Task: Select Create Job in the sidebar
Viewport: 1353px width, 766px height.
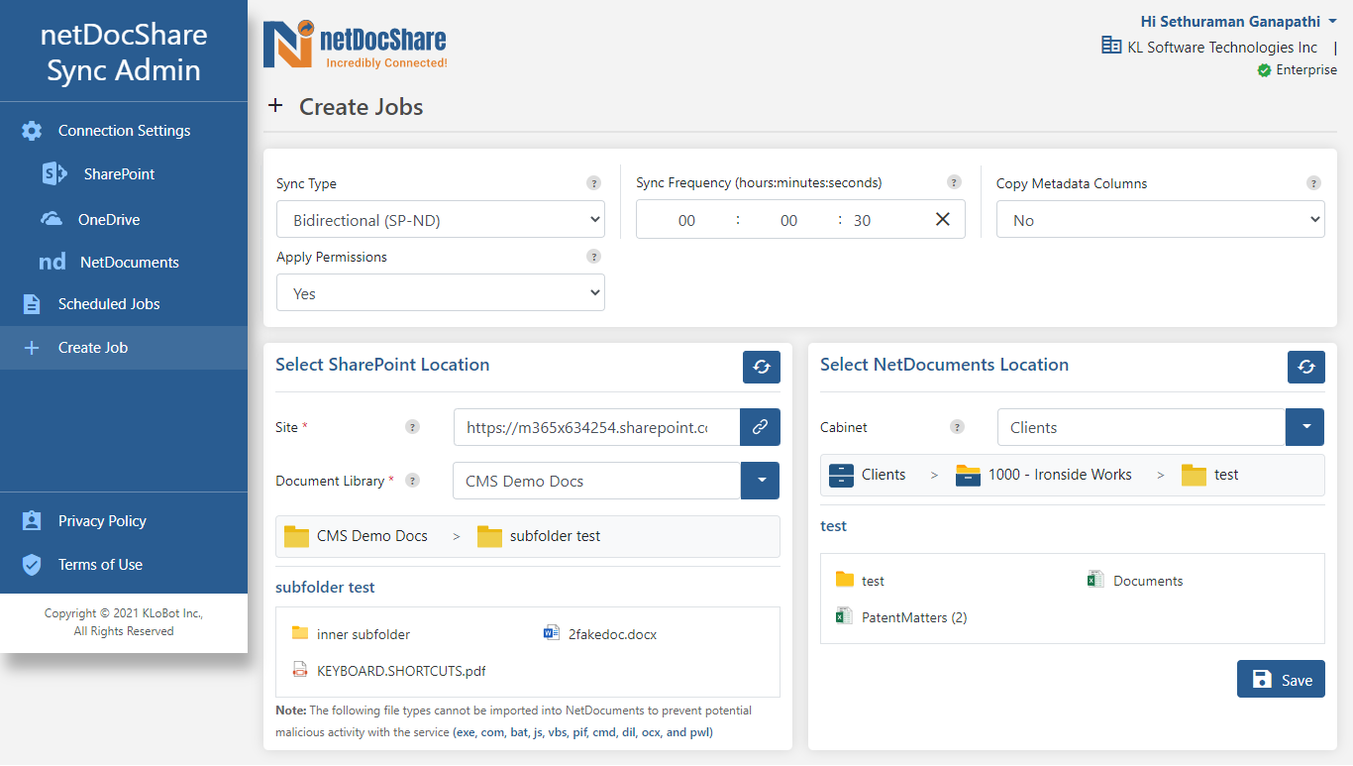Action: (124, 348)
